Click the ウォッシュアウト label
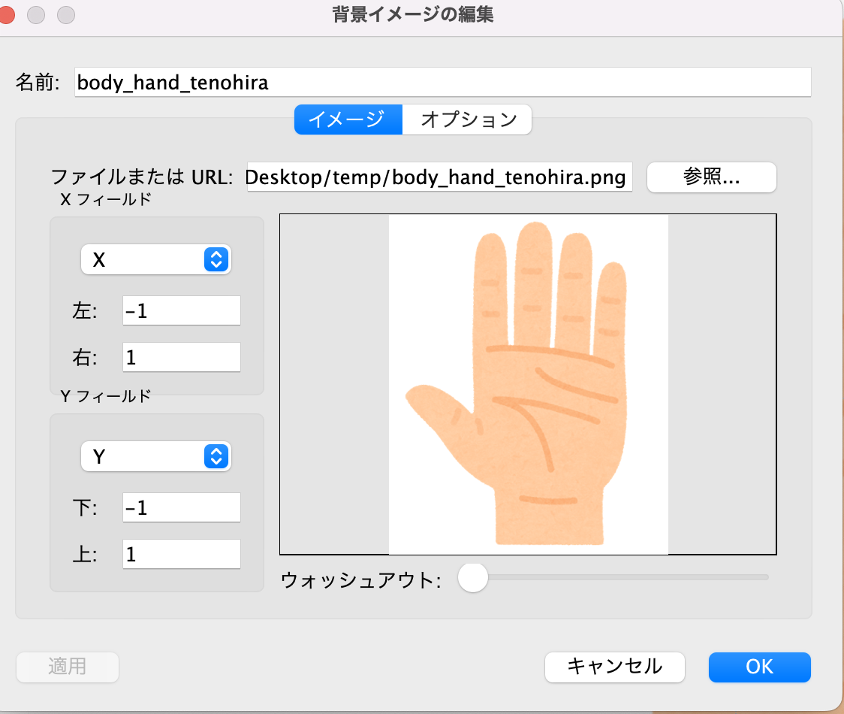This screenshot has width=844, height=714. 360,580
